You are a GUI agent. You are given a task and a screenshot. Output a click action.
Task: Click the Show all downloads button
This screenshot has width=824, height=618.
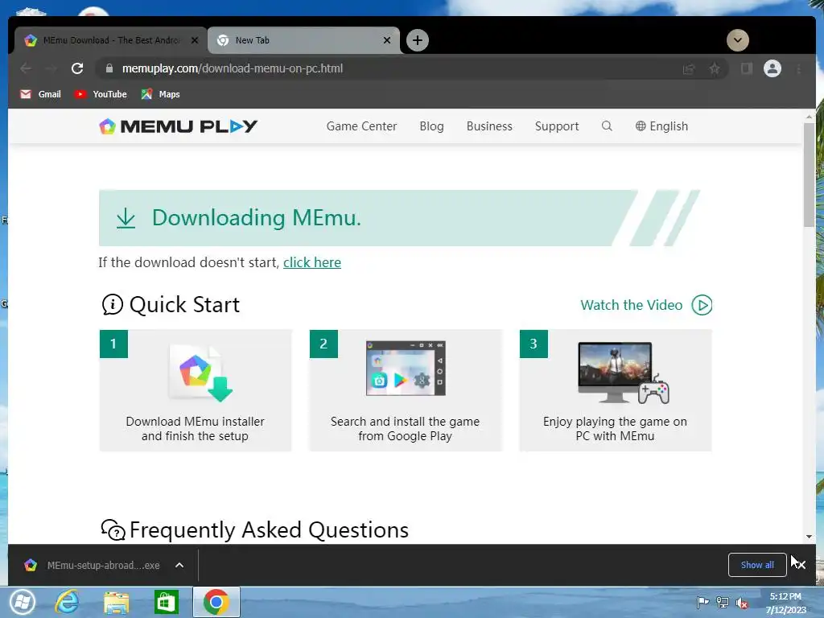coord(757,565)
